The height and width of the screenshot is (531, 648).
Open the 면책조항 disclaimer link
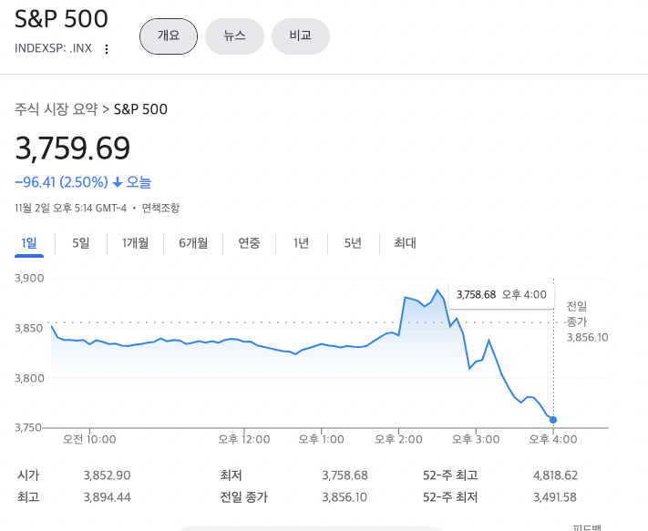point(160,208)
